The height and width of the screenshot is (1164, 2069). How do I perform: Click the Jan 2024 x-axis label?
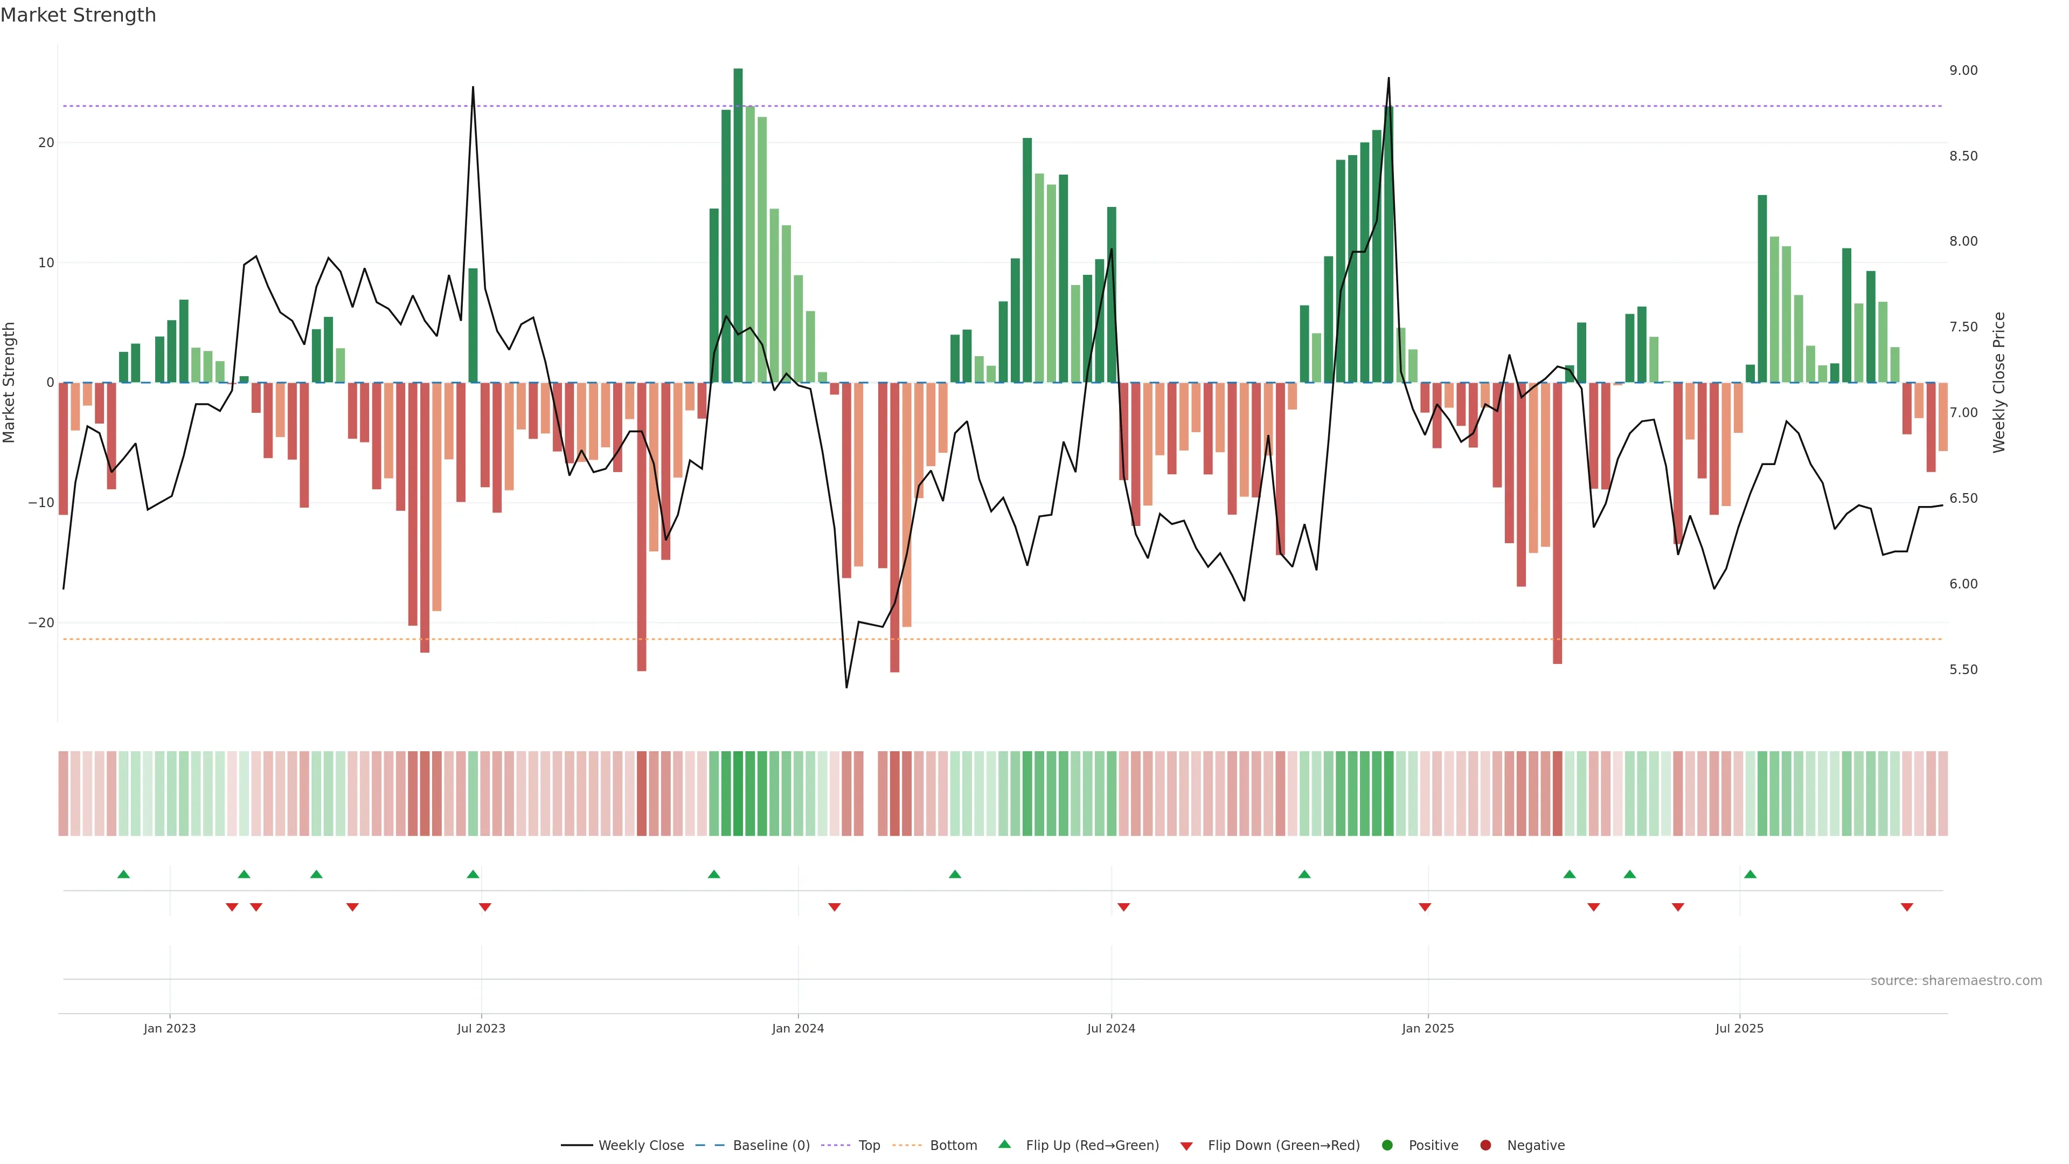coord(797,1028)
